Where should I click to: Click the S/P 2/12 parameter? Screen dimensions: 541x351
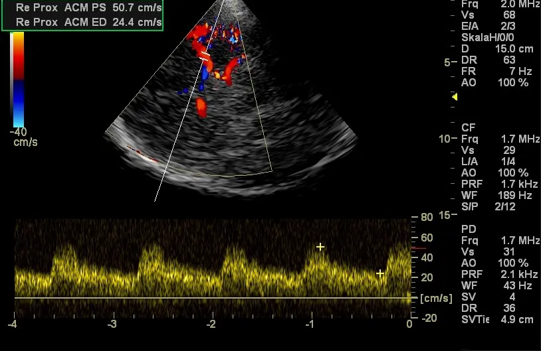pos(488,206)
